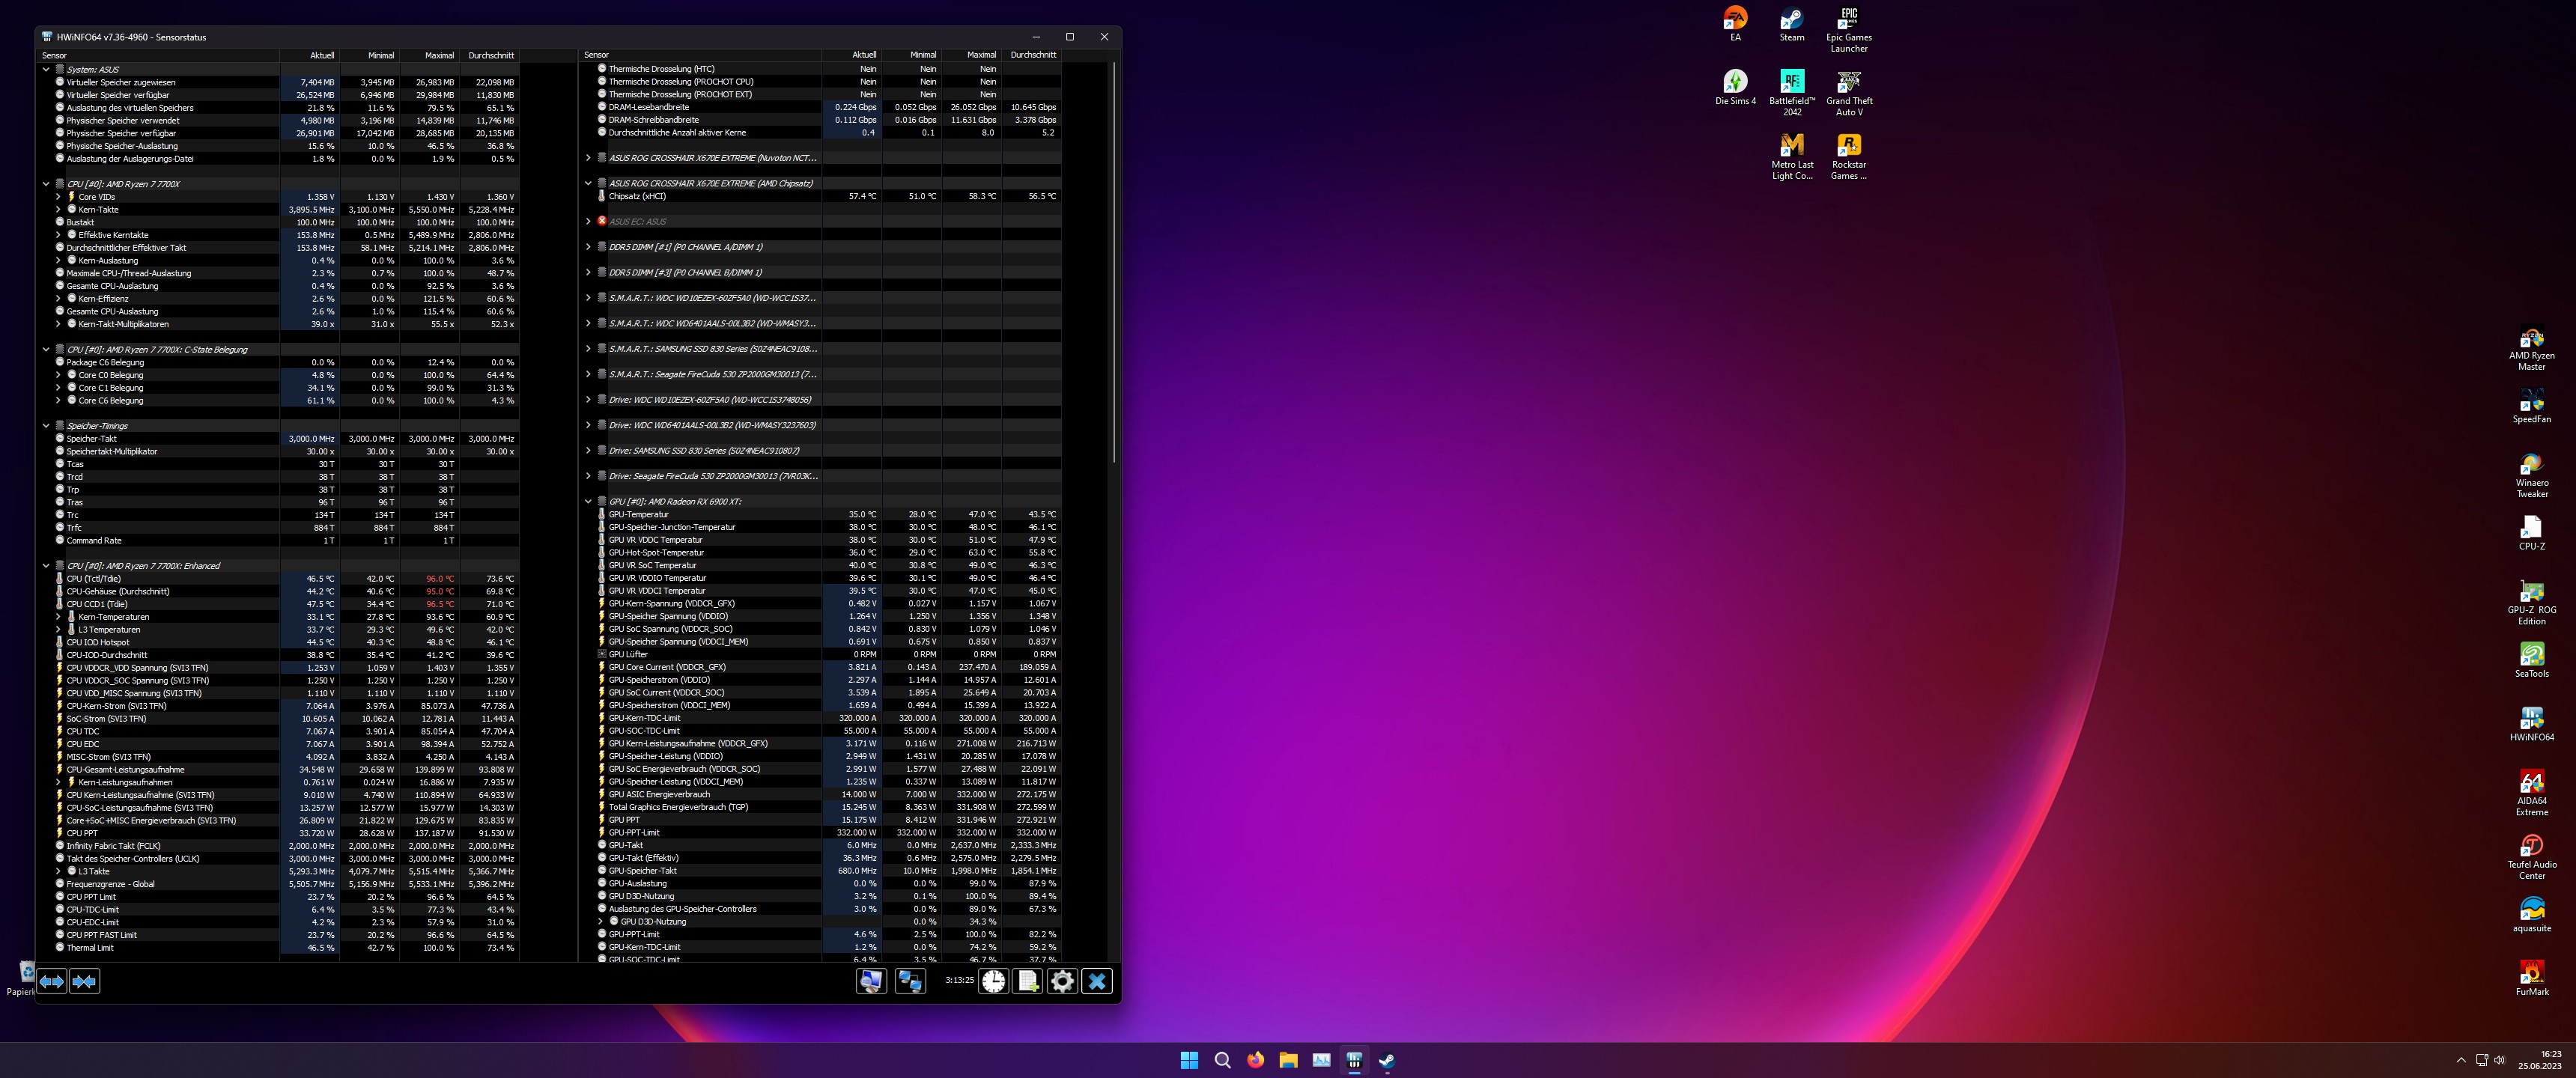Click the collapse columns inward-arrows button

pyautogui.click(x=84, y=981)
